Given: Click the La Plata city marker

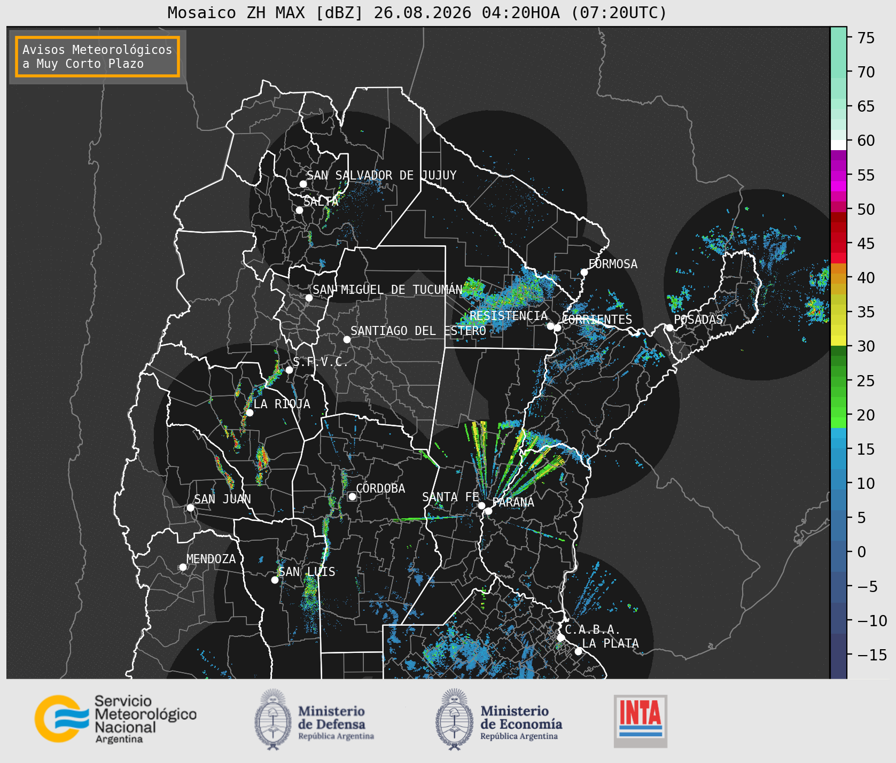Looking at the screenshot, I should pos(578,651).
